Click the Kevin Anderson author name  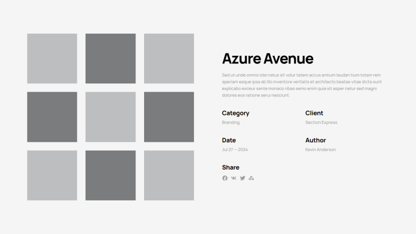[320, 149]
